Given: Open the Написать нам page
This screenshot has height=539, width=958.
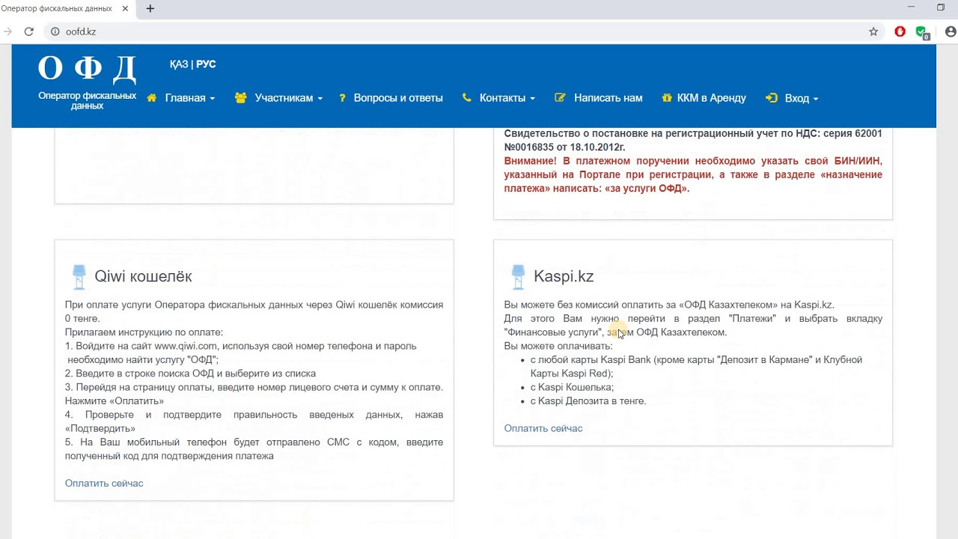Looking at the screenshot, I should click(608, 98).
